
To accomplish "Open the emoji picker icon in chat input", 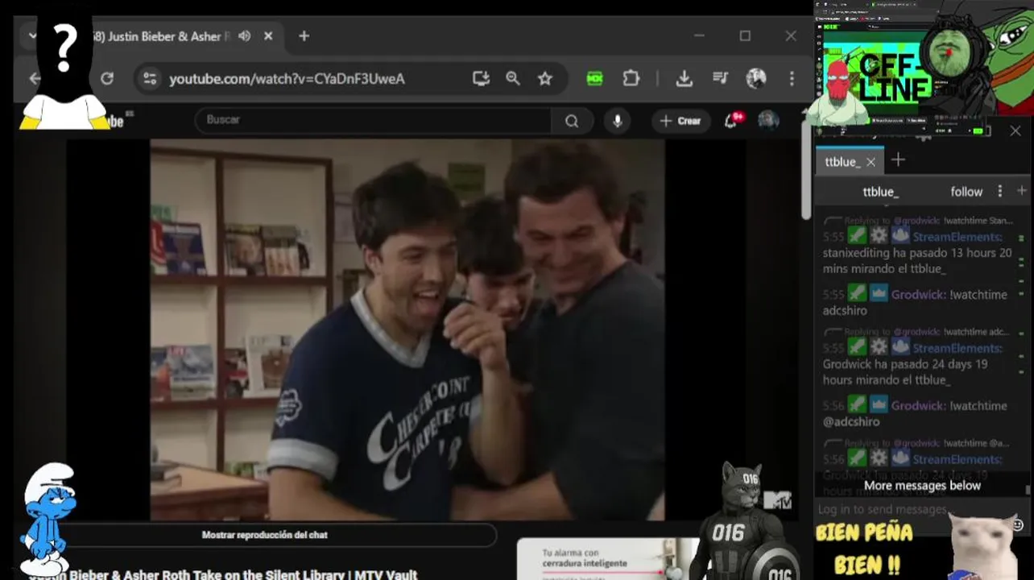I will pos(1017,524).
